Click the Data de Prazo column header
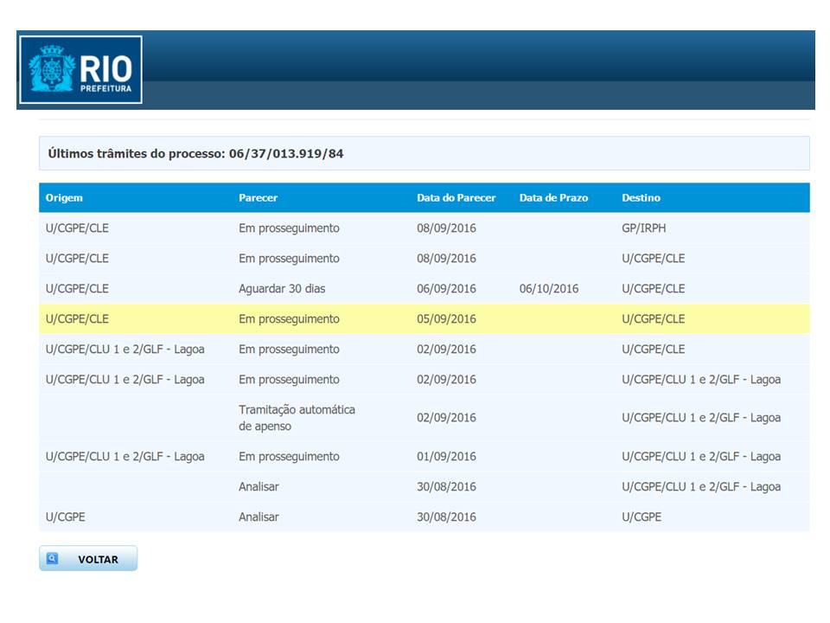The image size is (830, 623). (x=553, y=197)
